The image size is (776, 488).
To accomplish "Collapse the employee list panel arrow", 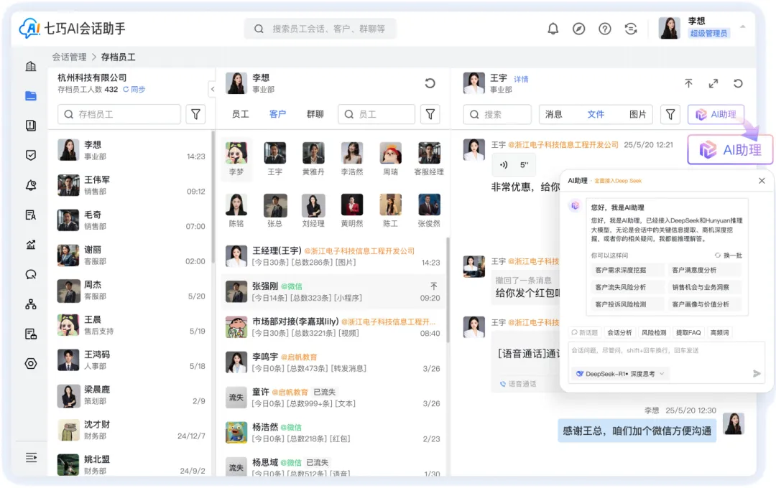I will click(212, 89).
